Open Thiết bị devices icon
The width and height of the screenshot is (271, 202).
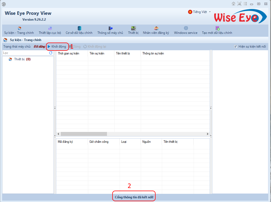(133, 28)
